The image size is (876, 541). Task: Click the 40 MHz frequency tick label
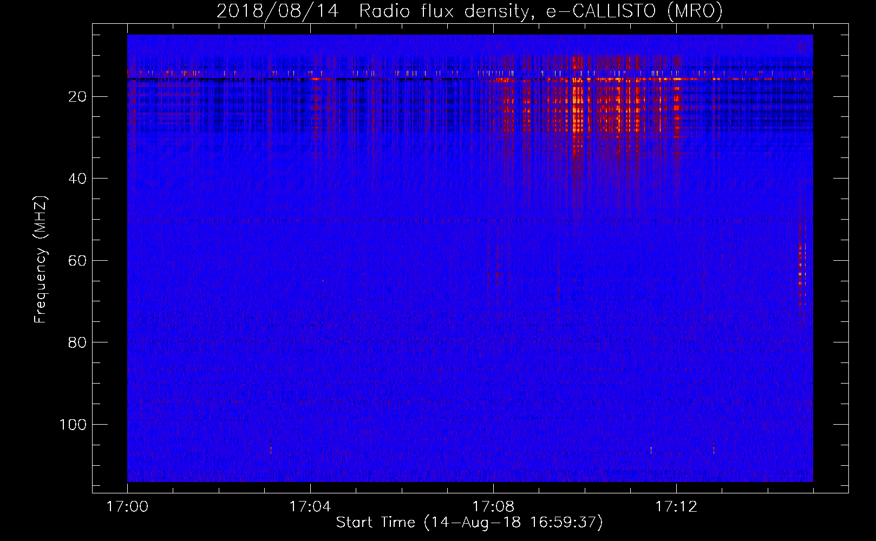(77, 179)
